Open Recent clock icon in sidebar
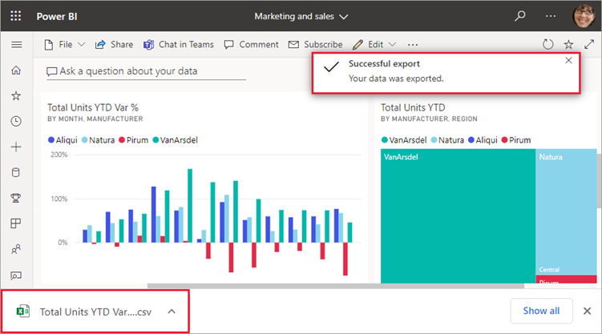 pyautogui.click(x=16, y=122)
